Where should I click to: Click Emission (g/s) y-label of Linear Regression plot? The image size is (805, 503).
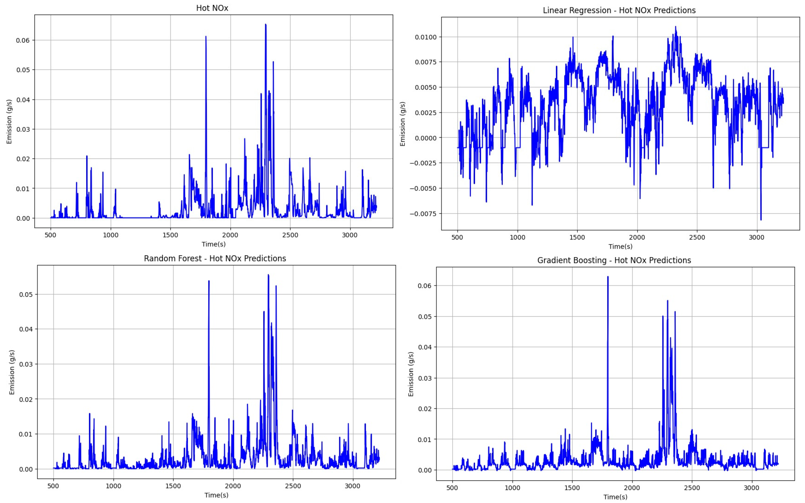pos(402,124)
